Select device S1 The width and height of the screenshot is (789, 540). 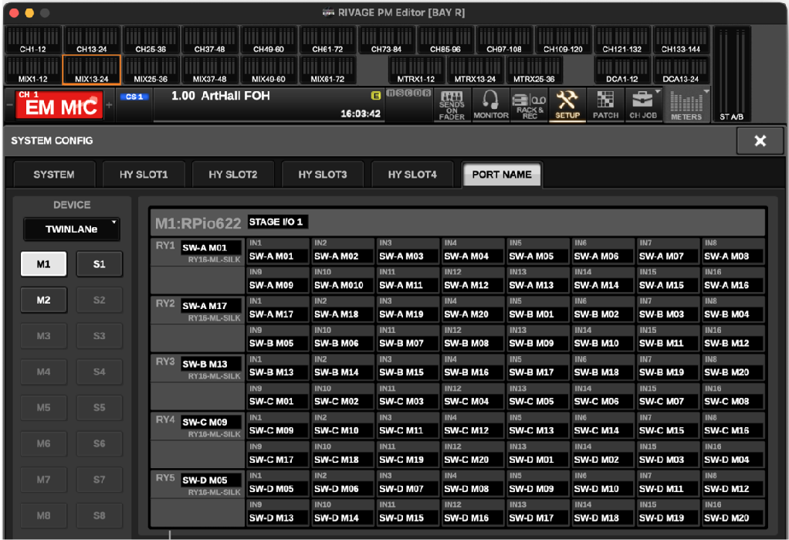(99, 264)
